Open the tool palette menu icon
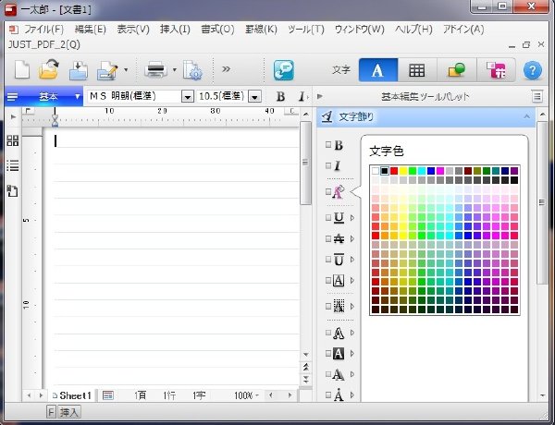 [536, 96]
